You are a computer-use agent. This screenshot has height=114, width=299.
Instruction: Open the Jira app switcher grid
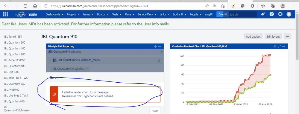click(5, 14)
